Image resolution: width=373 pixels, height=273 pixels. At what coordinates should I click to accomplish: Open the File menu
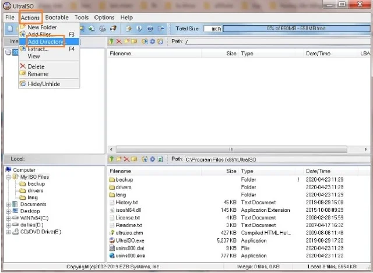tap(10, 17)
